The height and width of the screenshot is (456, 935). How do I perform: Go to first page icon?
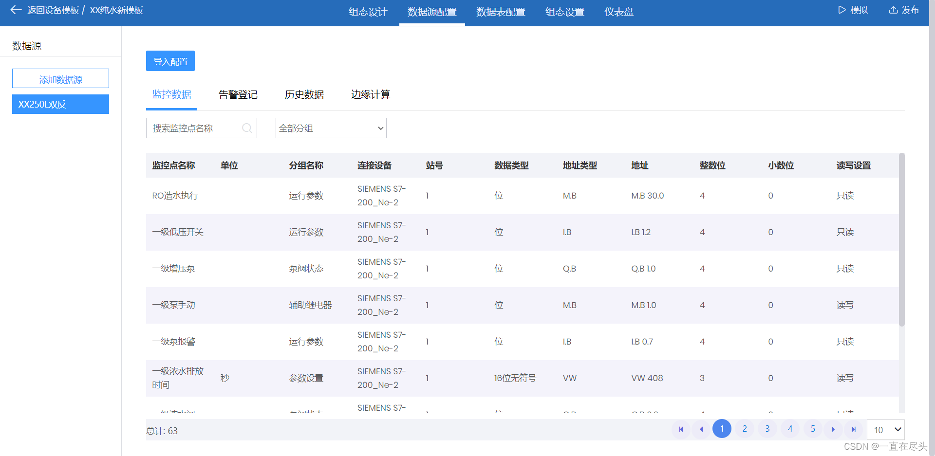[681, 429]
